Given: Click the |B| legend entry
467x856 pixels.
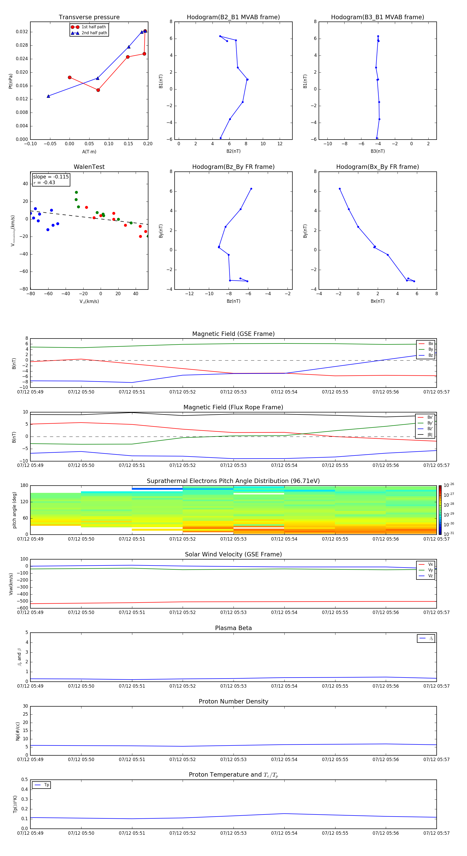Looking at the screenshot, I should (425, 435).
